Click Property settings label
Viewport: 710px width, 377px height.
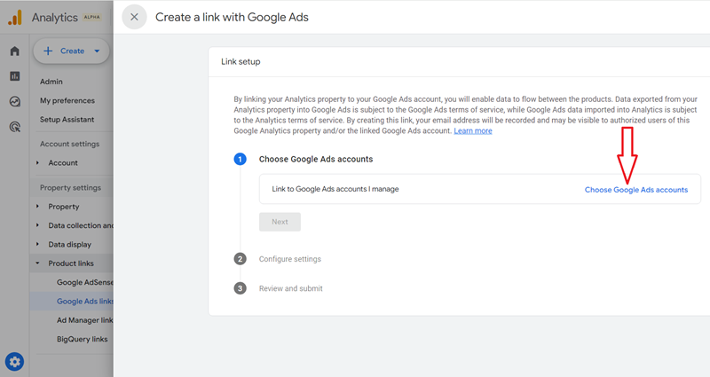[x=70, y=187]
